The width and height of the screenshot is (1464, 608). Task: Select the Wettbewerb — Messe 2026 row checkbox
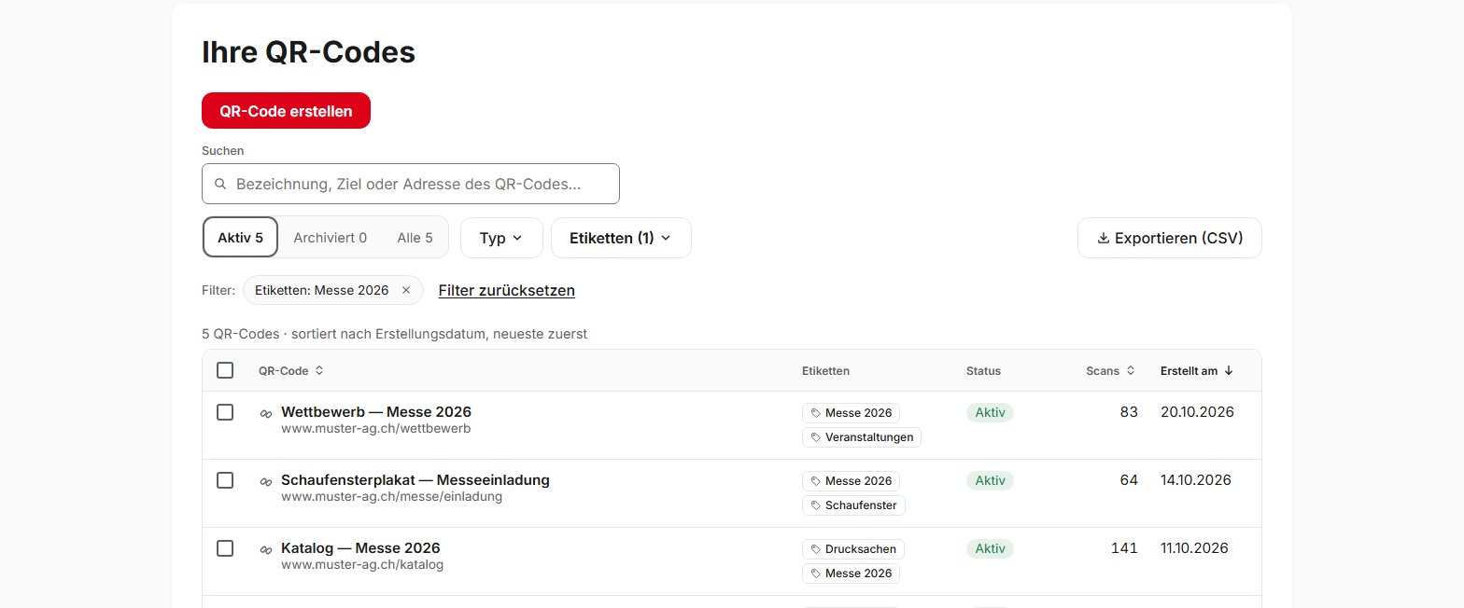[x=225, y=412]
